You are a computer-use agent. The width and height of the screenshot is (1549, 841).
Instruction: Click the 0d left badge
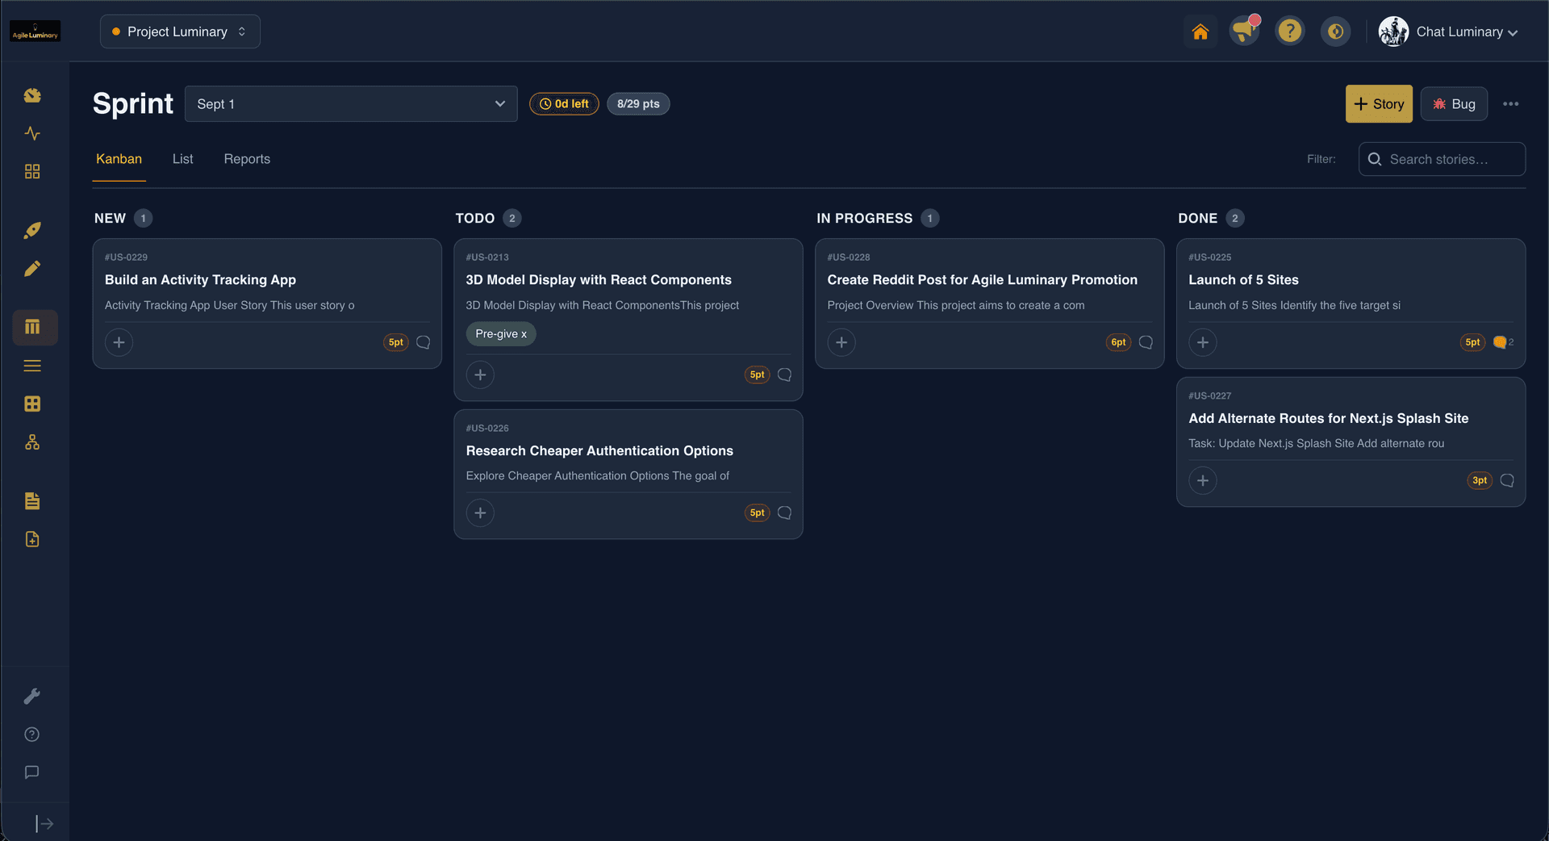564,104
